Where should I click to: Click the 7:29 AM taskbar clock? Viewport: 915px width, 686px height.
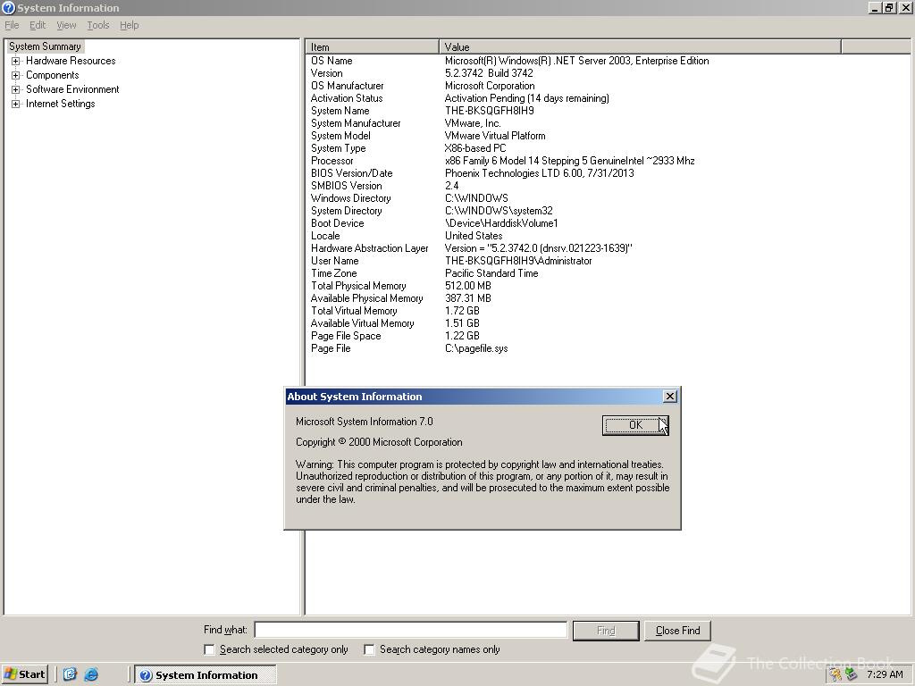[885, 674]
